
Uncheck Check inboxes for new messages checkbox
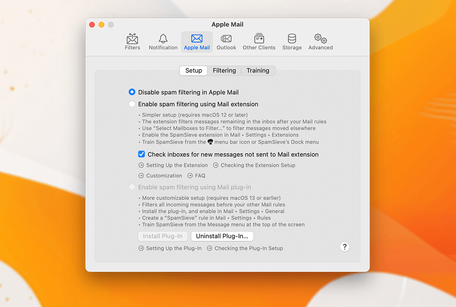141,154
